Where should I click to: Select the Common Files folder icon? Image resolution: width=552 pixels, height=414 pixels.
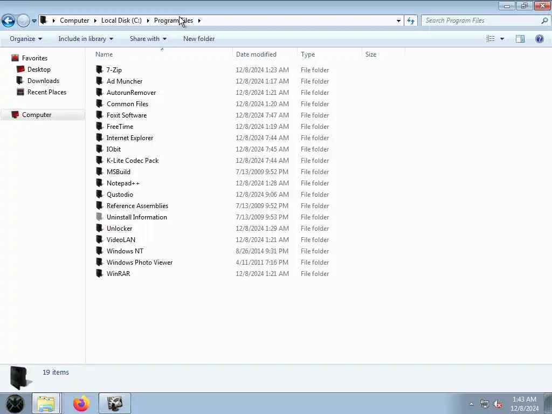99,103
